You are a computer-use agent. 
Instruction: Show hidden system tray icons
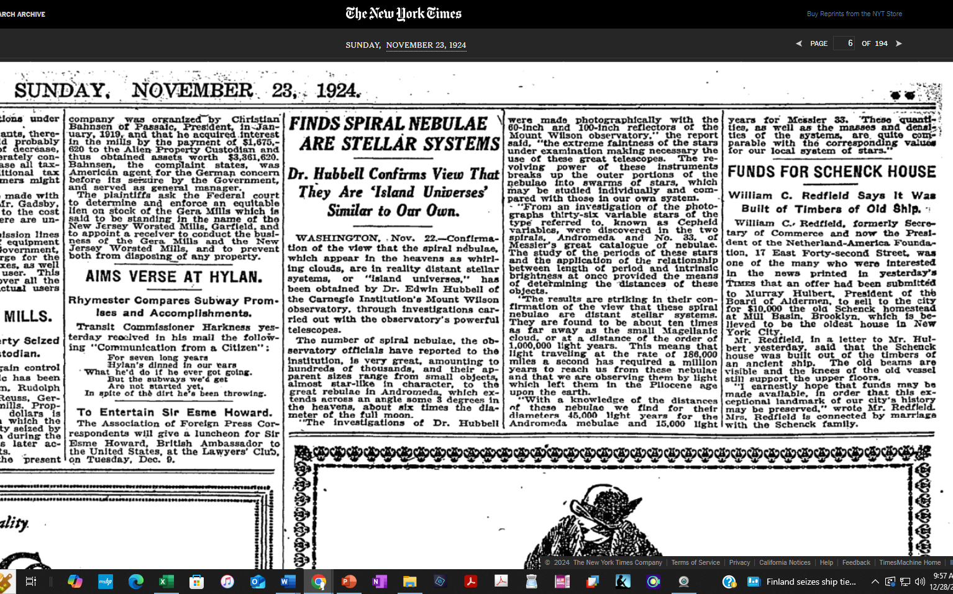click(875, 582)
